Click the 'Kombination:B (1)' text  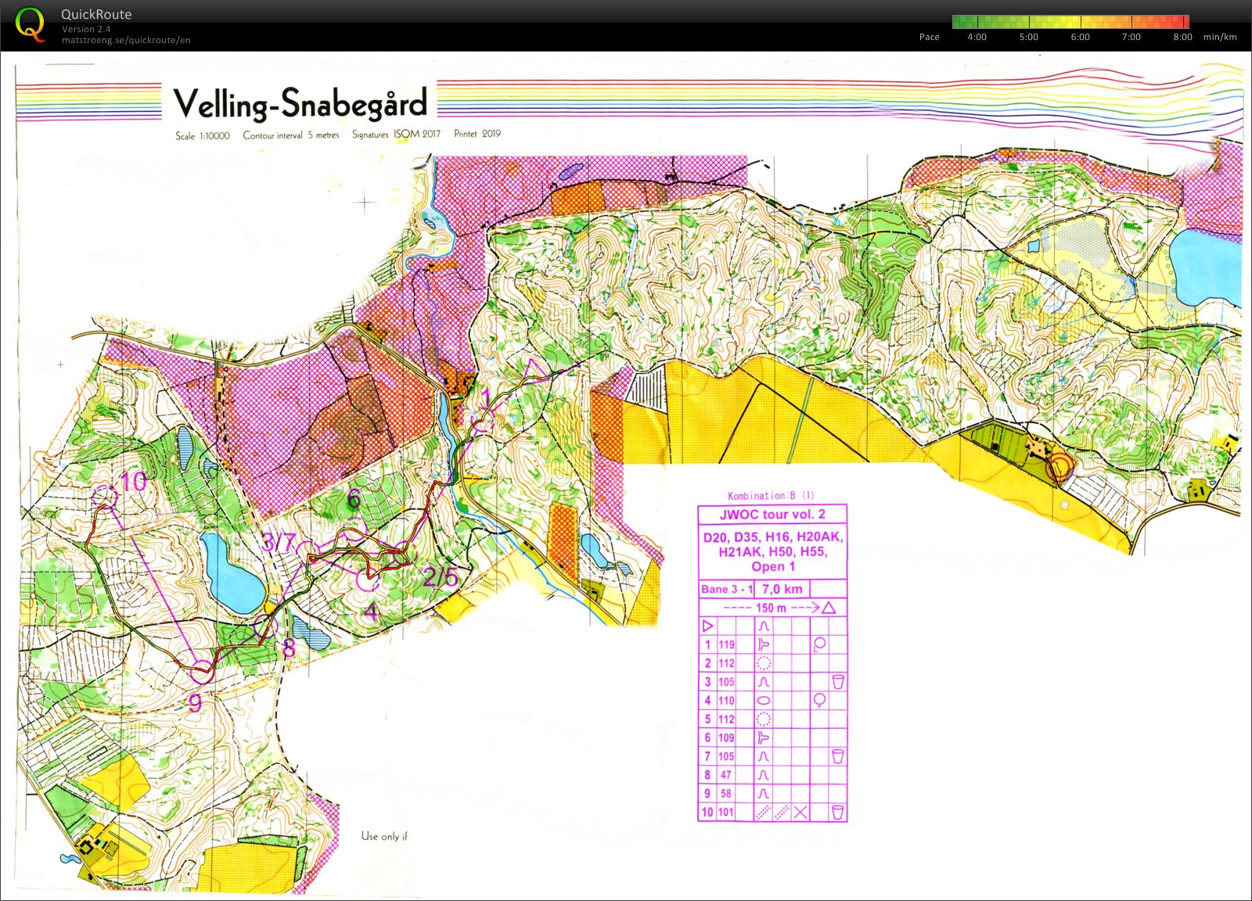(x=771, y=496)
